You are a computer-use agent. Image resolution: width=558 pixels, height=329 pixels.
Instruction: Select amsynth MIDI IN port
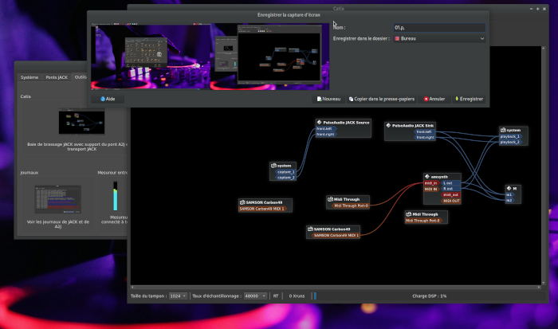(x=432, y=190)
